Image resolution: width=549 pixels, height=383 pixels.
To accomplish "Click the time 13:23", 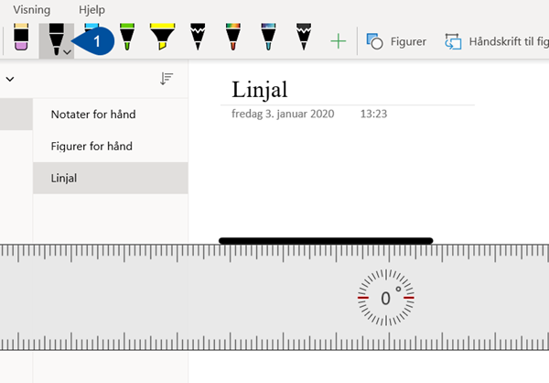I will point(373,114).
